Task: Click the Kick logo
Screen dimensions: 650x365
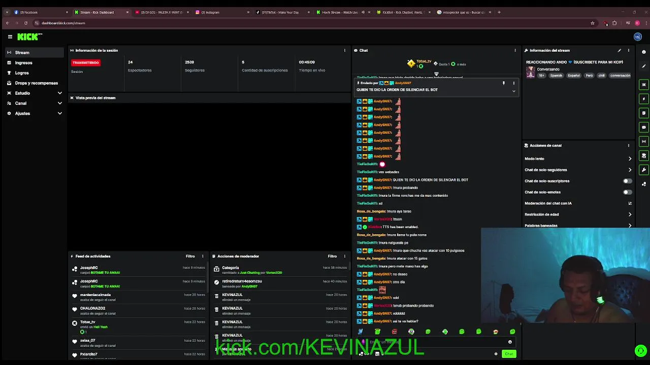Action: coord(29,36)
